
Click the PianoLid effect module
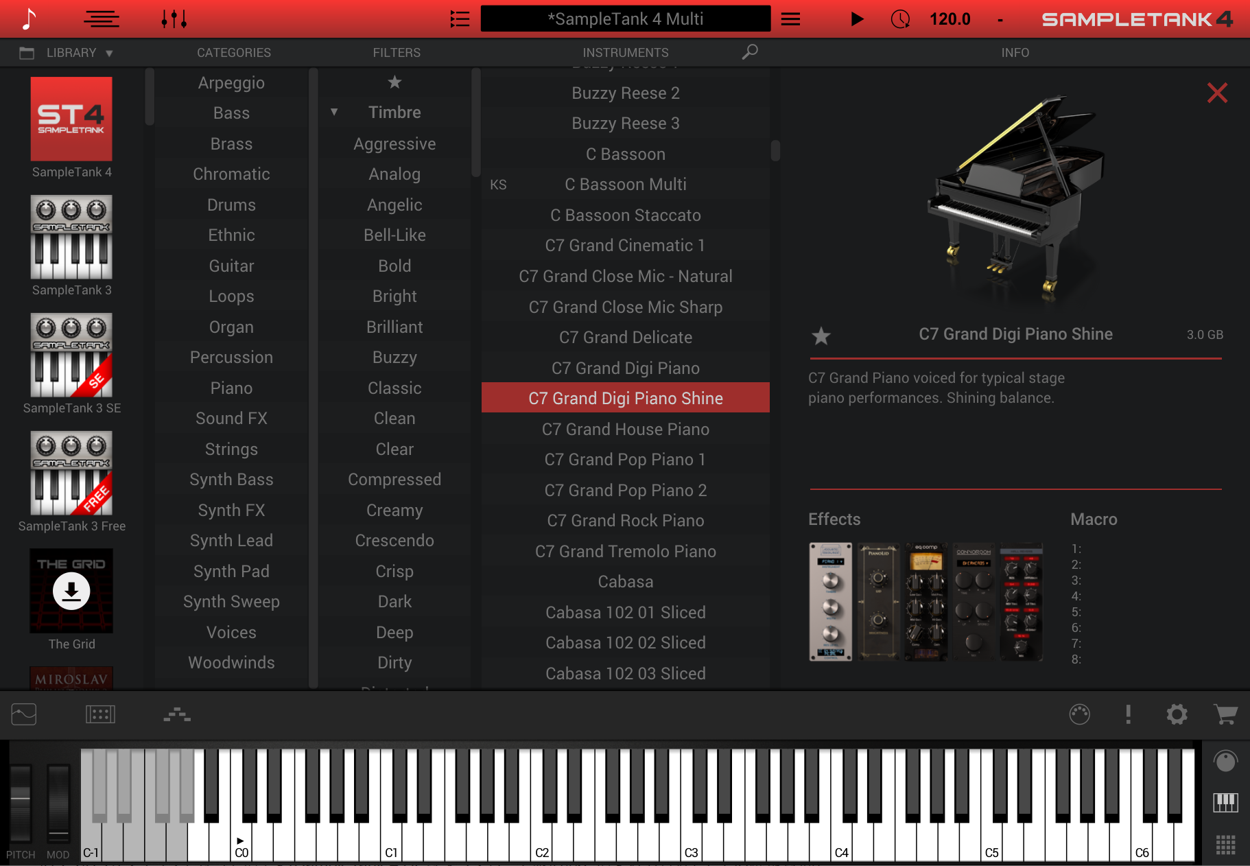tap(878, 602)
